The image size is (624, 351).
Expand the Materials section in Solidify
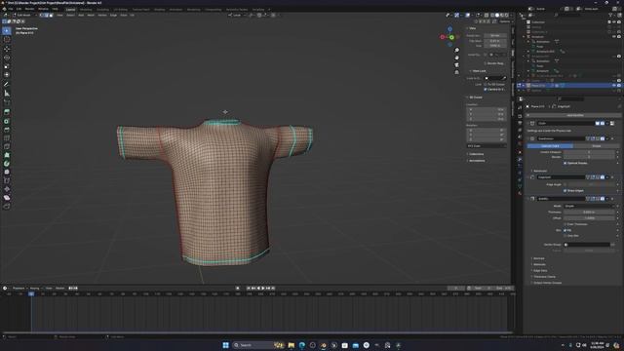pos(539,264)
